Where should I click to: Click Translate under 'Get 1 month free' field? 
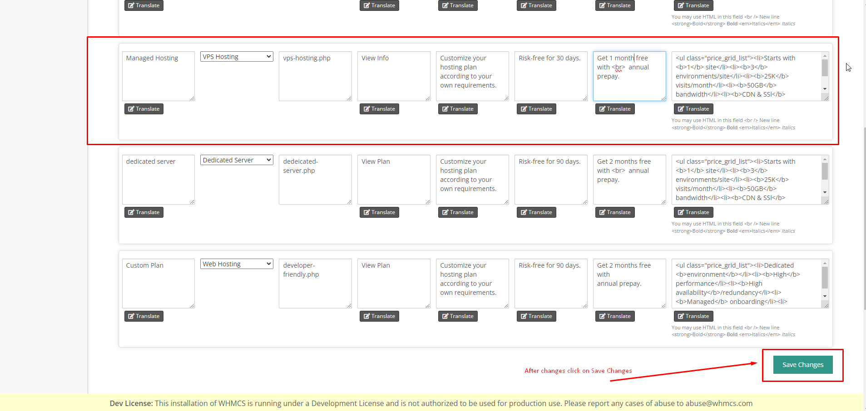coord(614,109)
